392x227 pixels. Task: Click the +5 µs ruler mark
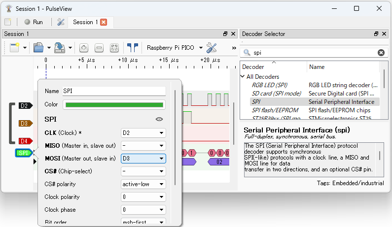click(86, 60)
